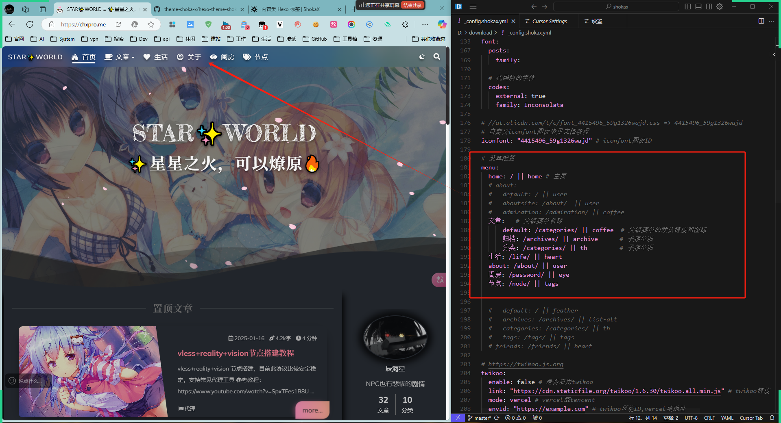Open the browser Extensions puzzle icon
The width and height of the screenshot is (781, 423).
click(x=405, y=24)
